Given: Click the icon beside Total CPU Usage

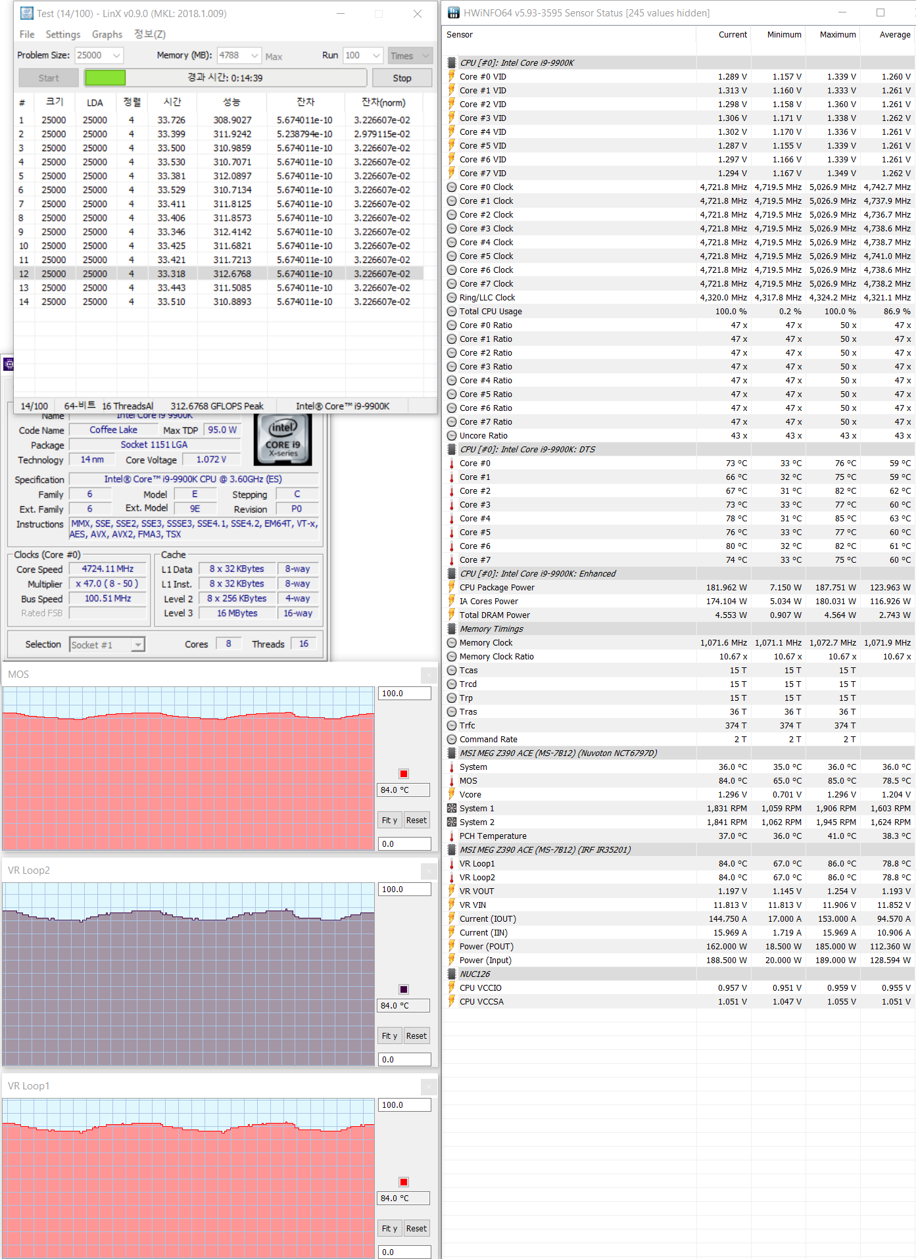Looking at the screenshot, I should point(452,312).
